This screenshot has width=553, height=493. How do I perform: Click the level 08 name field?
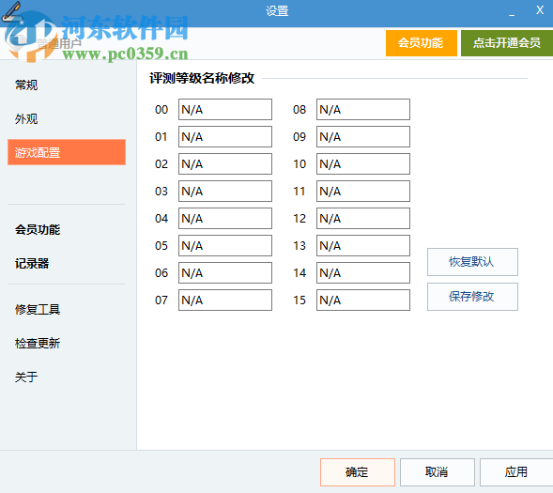coord(363,109)
